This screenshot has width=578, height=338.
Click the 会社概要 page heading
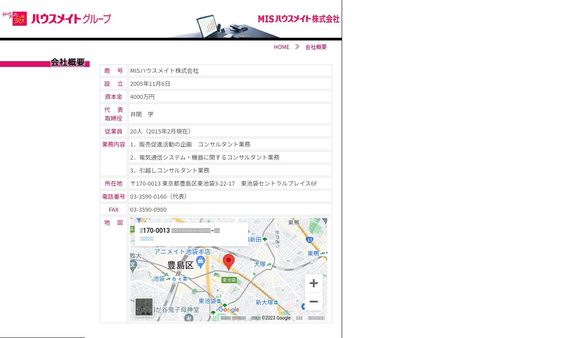tap(68, 62)
